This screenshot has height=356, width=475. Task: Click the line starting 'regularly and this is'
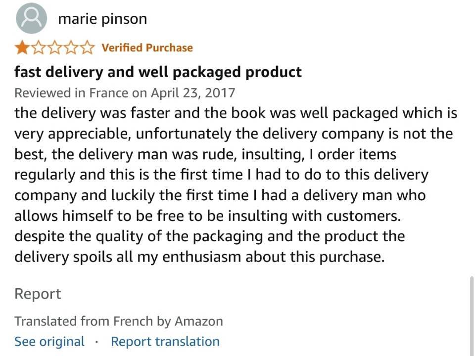tap(221, 175)
